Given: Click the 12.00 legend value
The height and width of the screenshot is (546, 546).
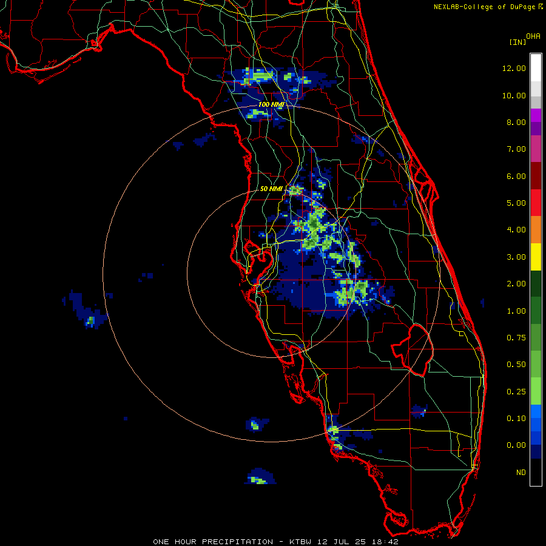Looking at the screenshot, I should [514, 68].
